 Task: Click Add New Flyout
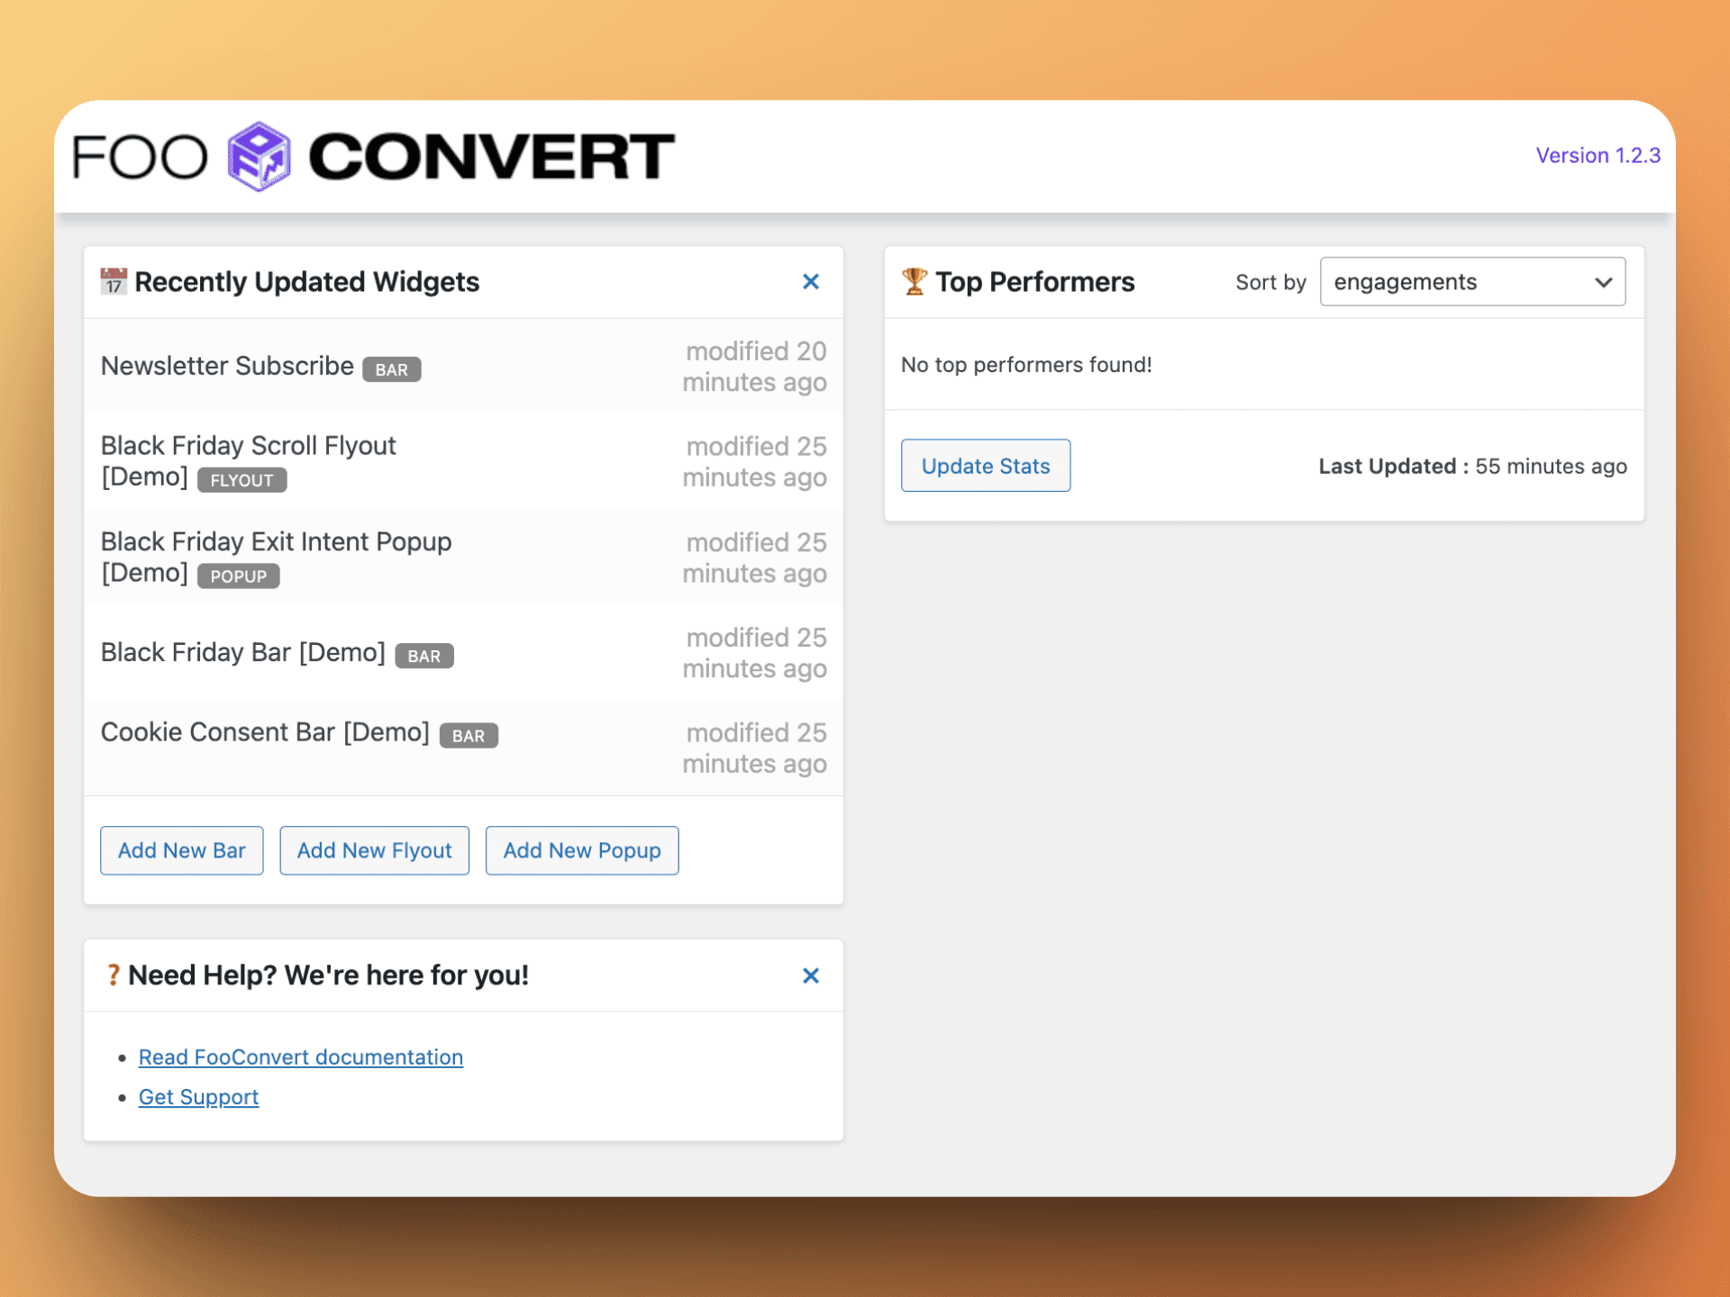click(374, 850)
